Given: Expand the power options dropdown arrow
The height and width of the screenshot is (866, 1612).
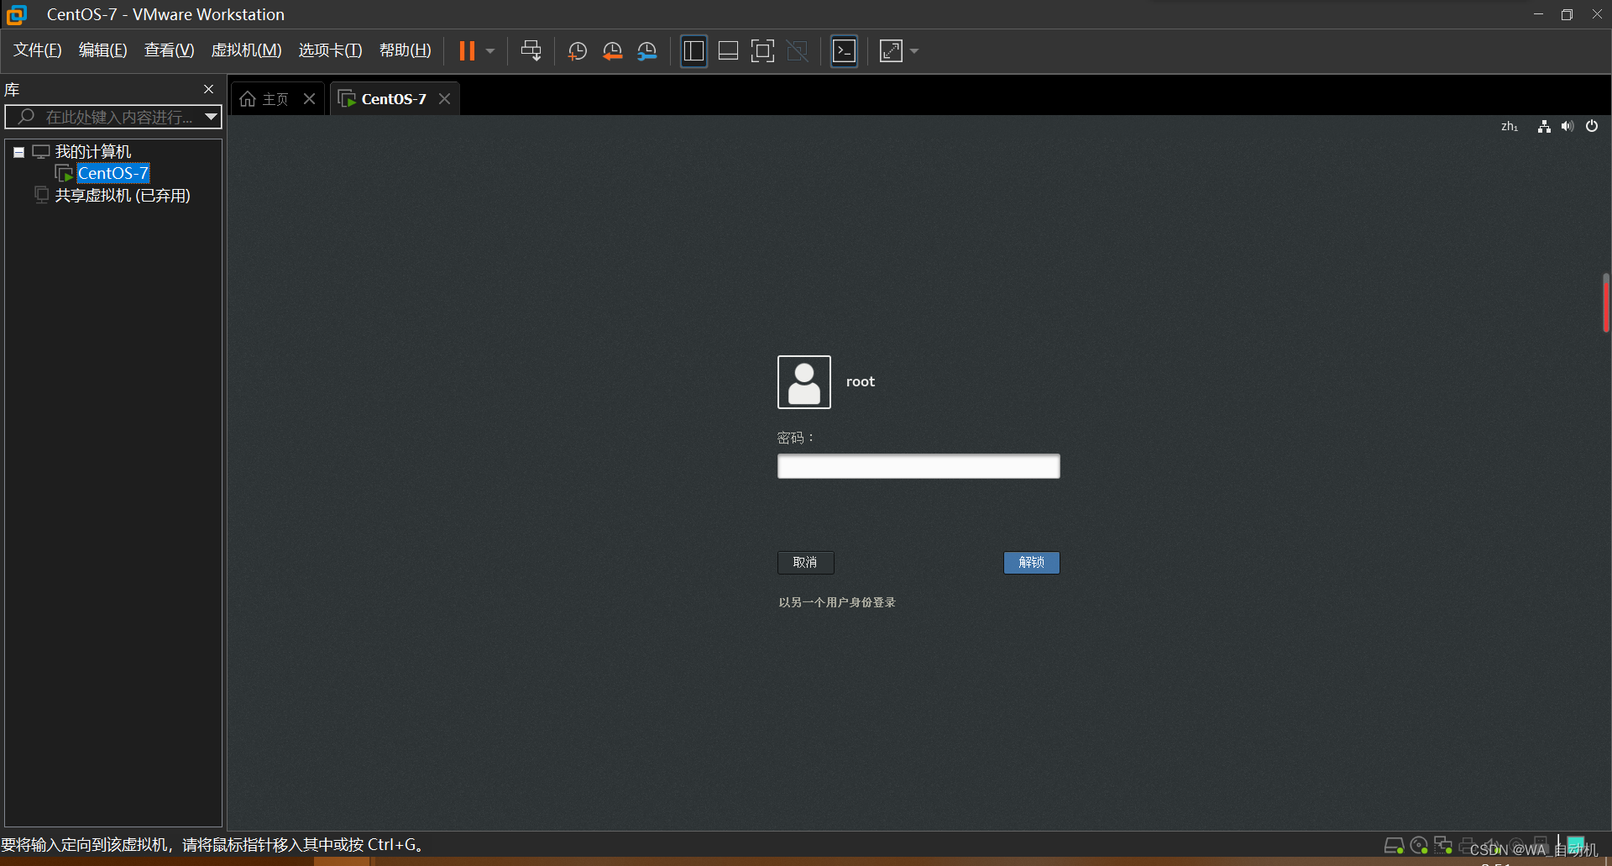Looking at the screenshot, I should [490, 51].
